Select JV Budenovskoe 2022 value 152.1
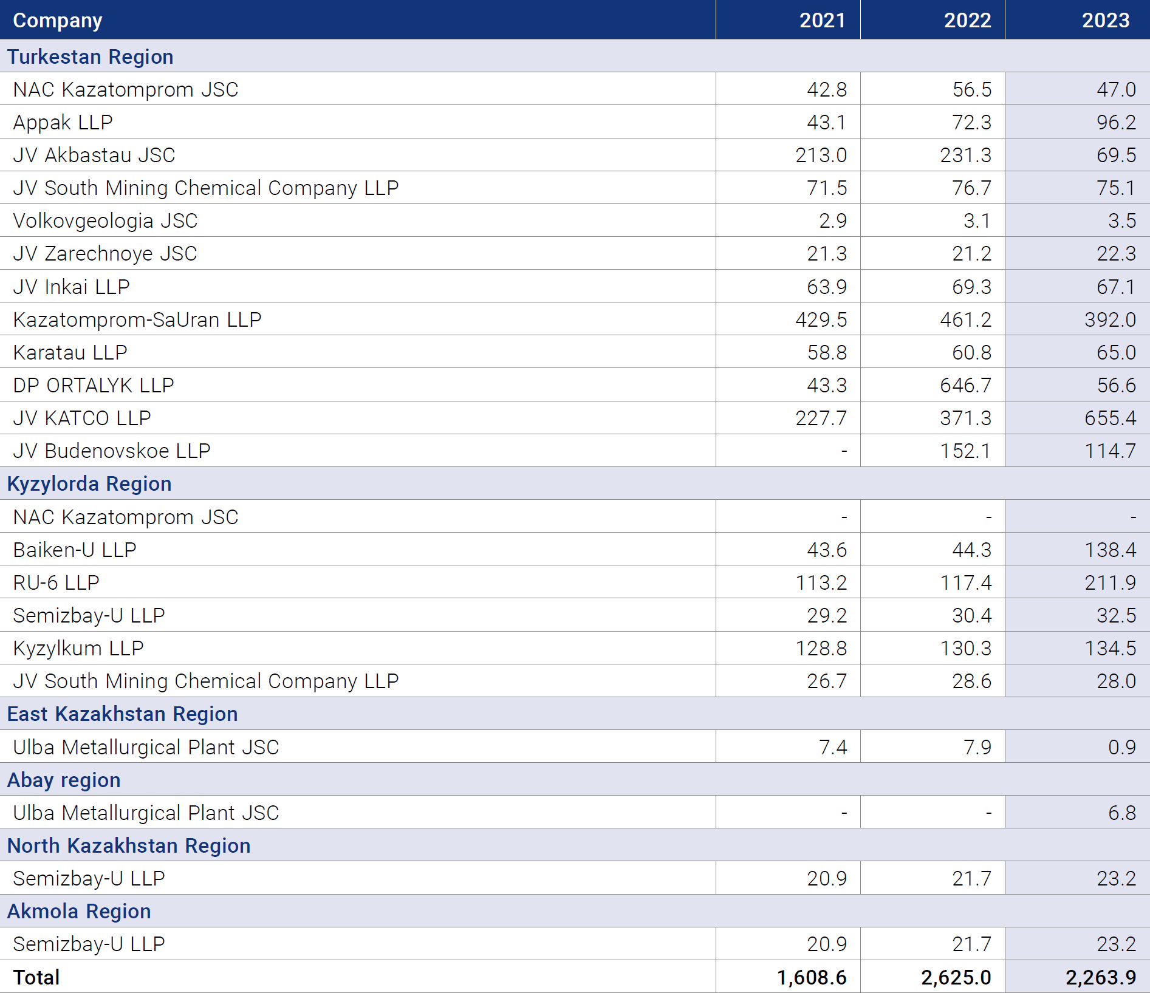The height and width of the screenshot is (993, 1150). pyautogui.click(x=966, y=451)
